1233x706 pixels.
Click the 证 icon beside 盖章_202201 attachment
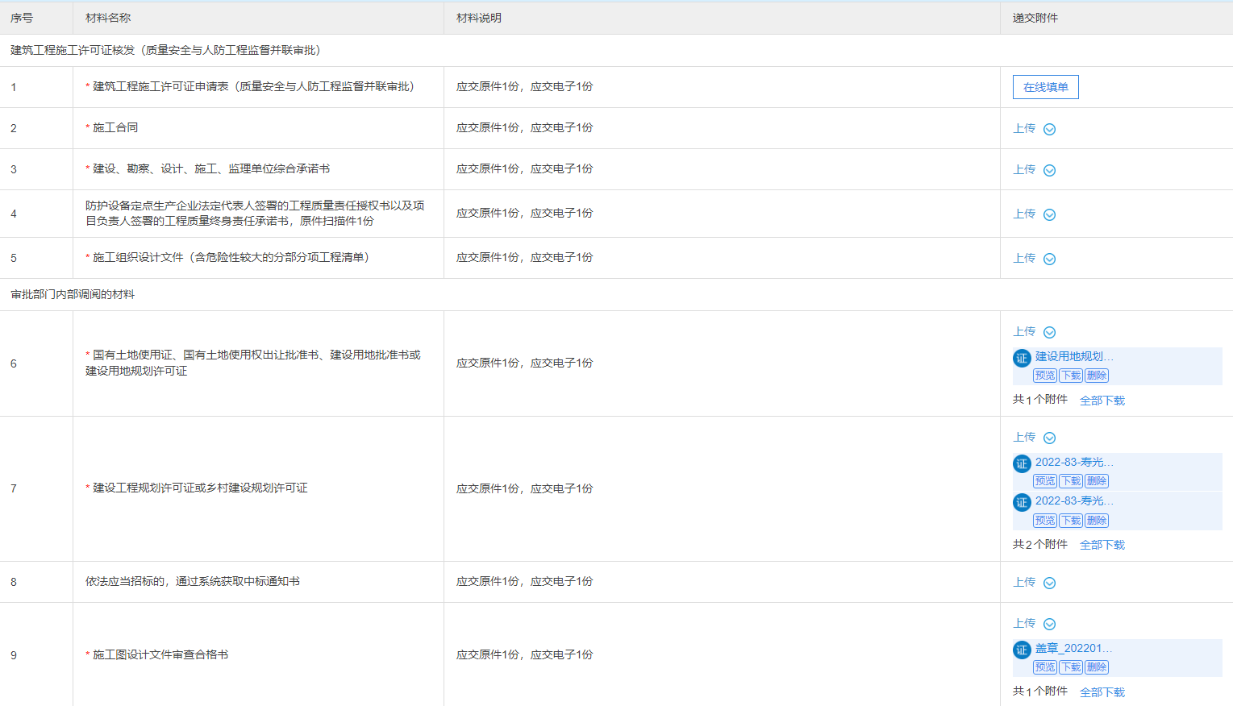(1022, 650)
